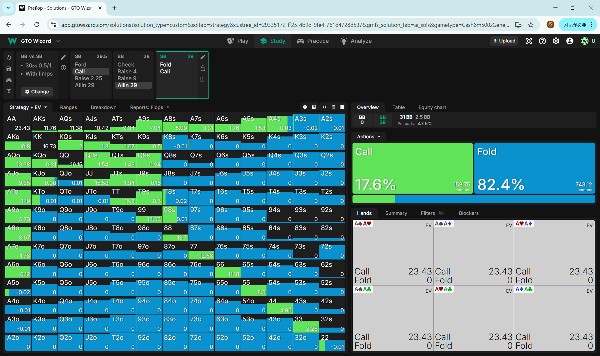The height and width of the screenshot is (356, 600).
Task: Click the screenshot capture icon near Upload
Action: [528, 41]
